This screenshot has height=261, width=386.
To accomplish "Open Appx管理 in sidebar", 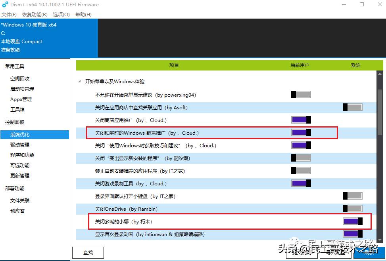I will point(21,99).
